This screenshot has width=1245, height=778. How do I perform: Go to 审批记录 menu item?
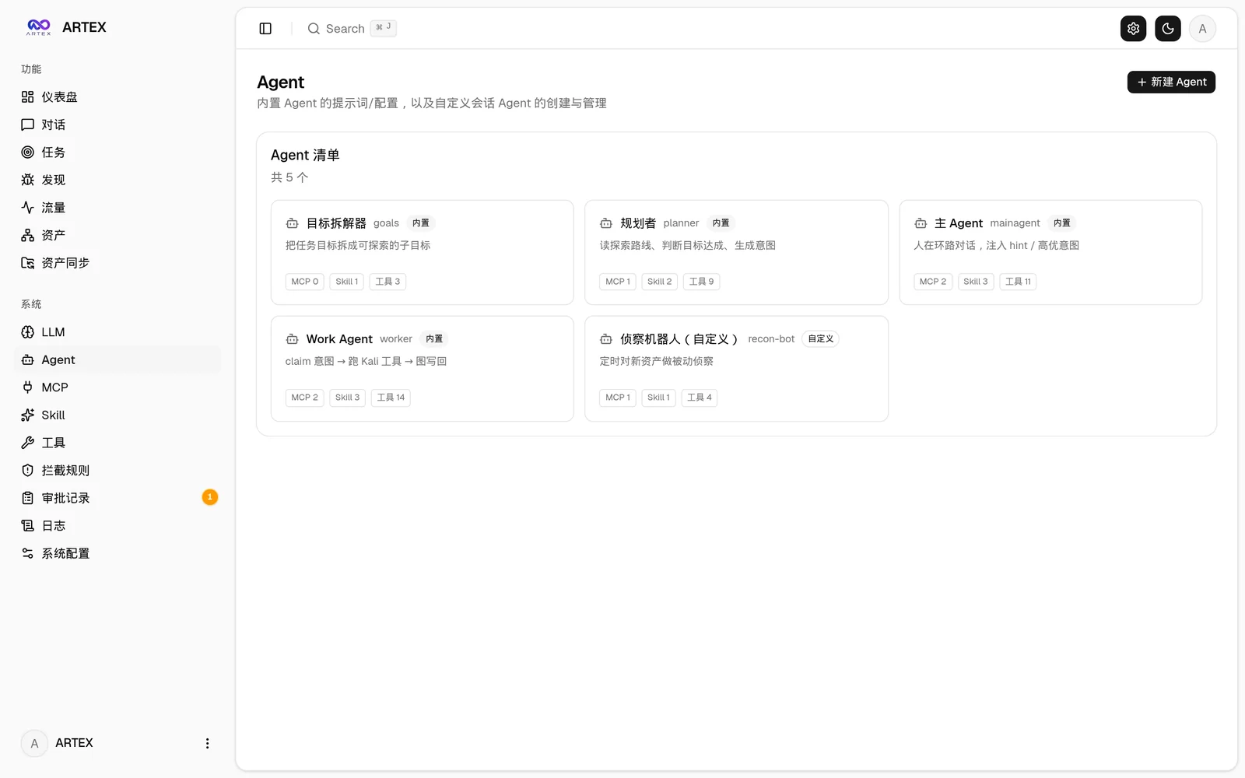117,498
